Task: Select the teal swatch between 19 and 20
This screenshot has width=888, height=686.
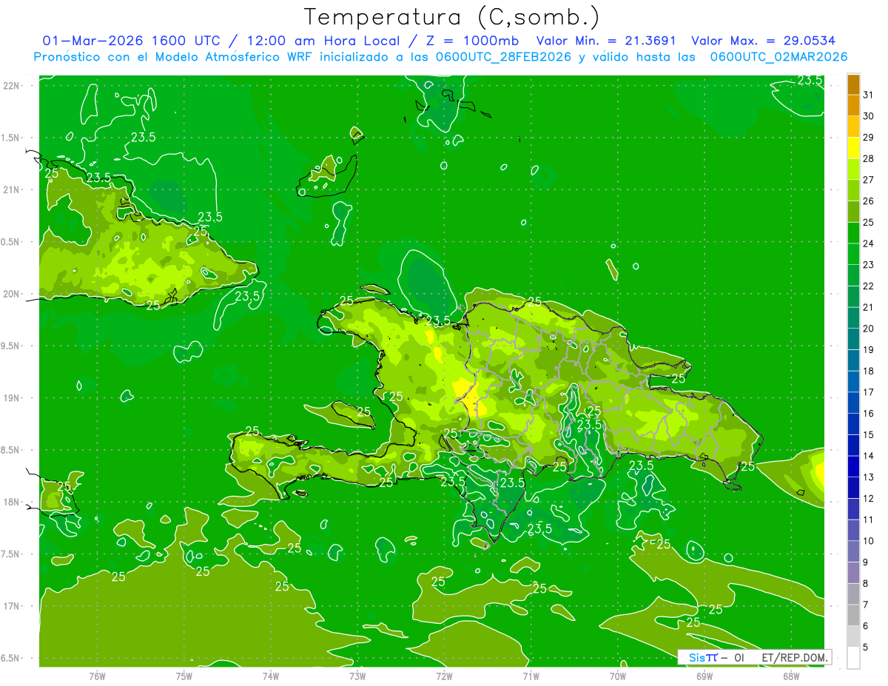Action: [x=853, y=340]
